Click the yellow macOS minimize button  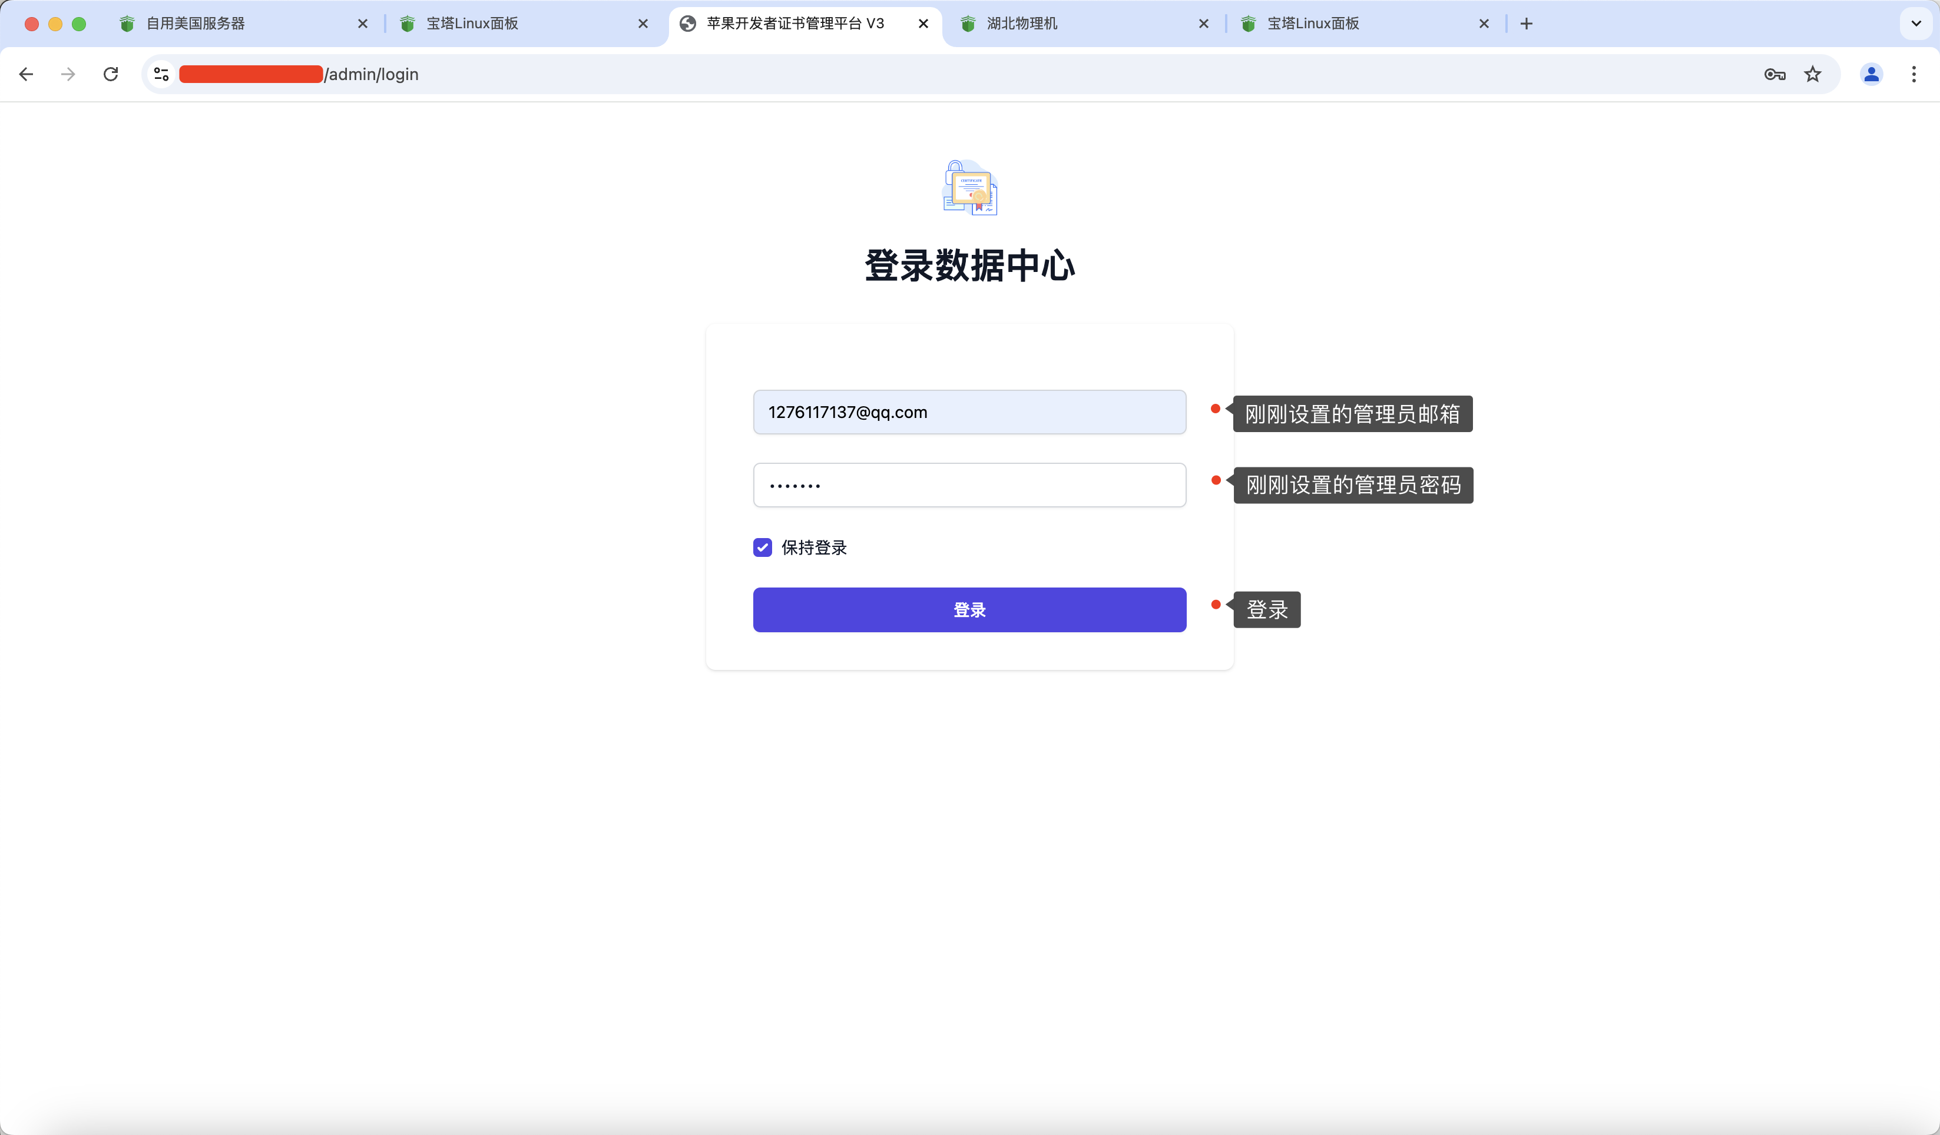(55, 24)
